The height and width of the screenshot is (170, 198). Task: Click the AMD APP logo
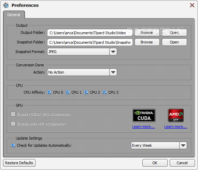(x=176, y=115)
